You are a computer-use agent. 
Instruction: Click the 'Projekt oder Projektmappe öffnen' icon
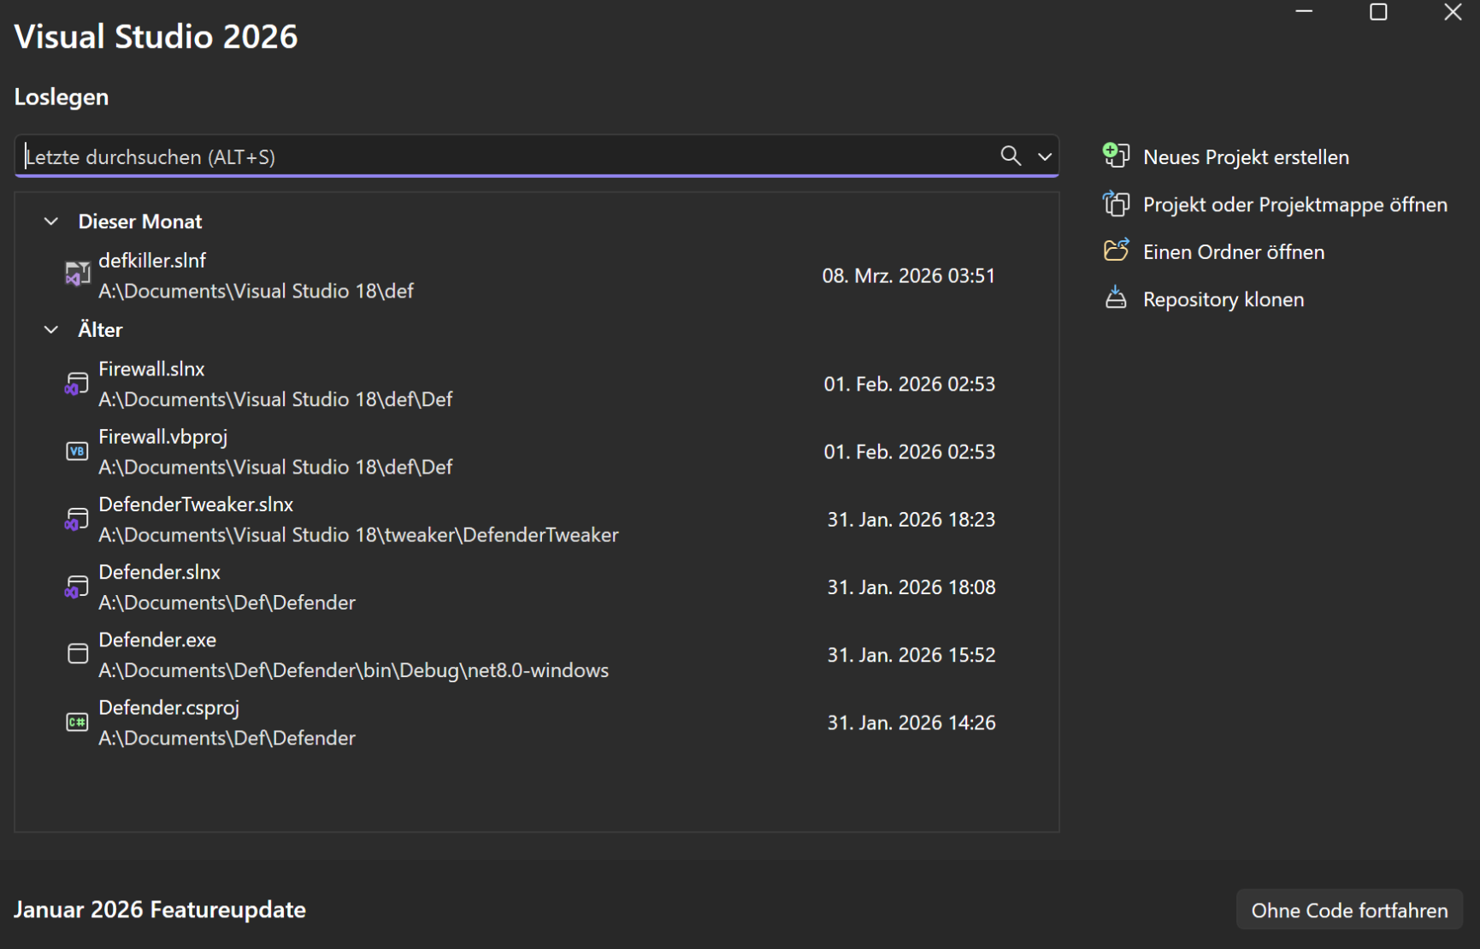click(1116, 203)
